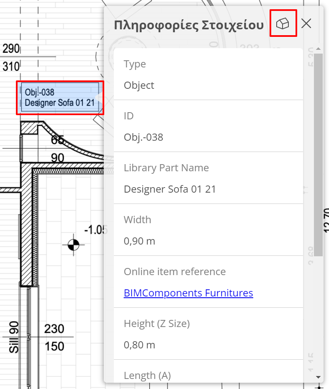Click the 'Online item reference' field label
329x389 pixels.
point(175,272)
